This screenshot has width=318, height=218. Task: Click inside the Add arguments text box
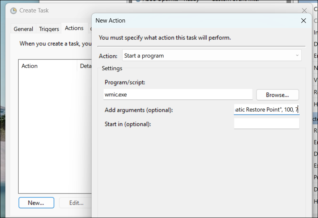pyautogui.click(x=266, y=110)
